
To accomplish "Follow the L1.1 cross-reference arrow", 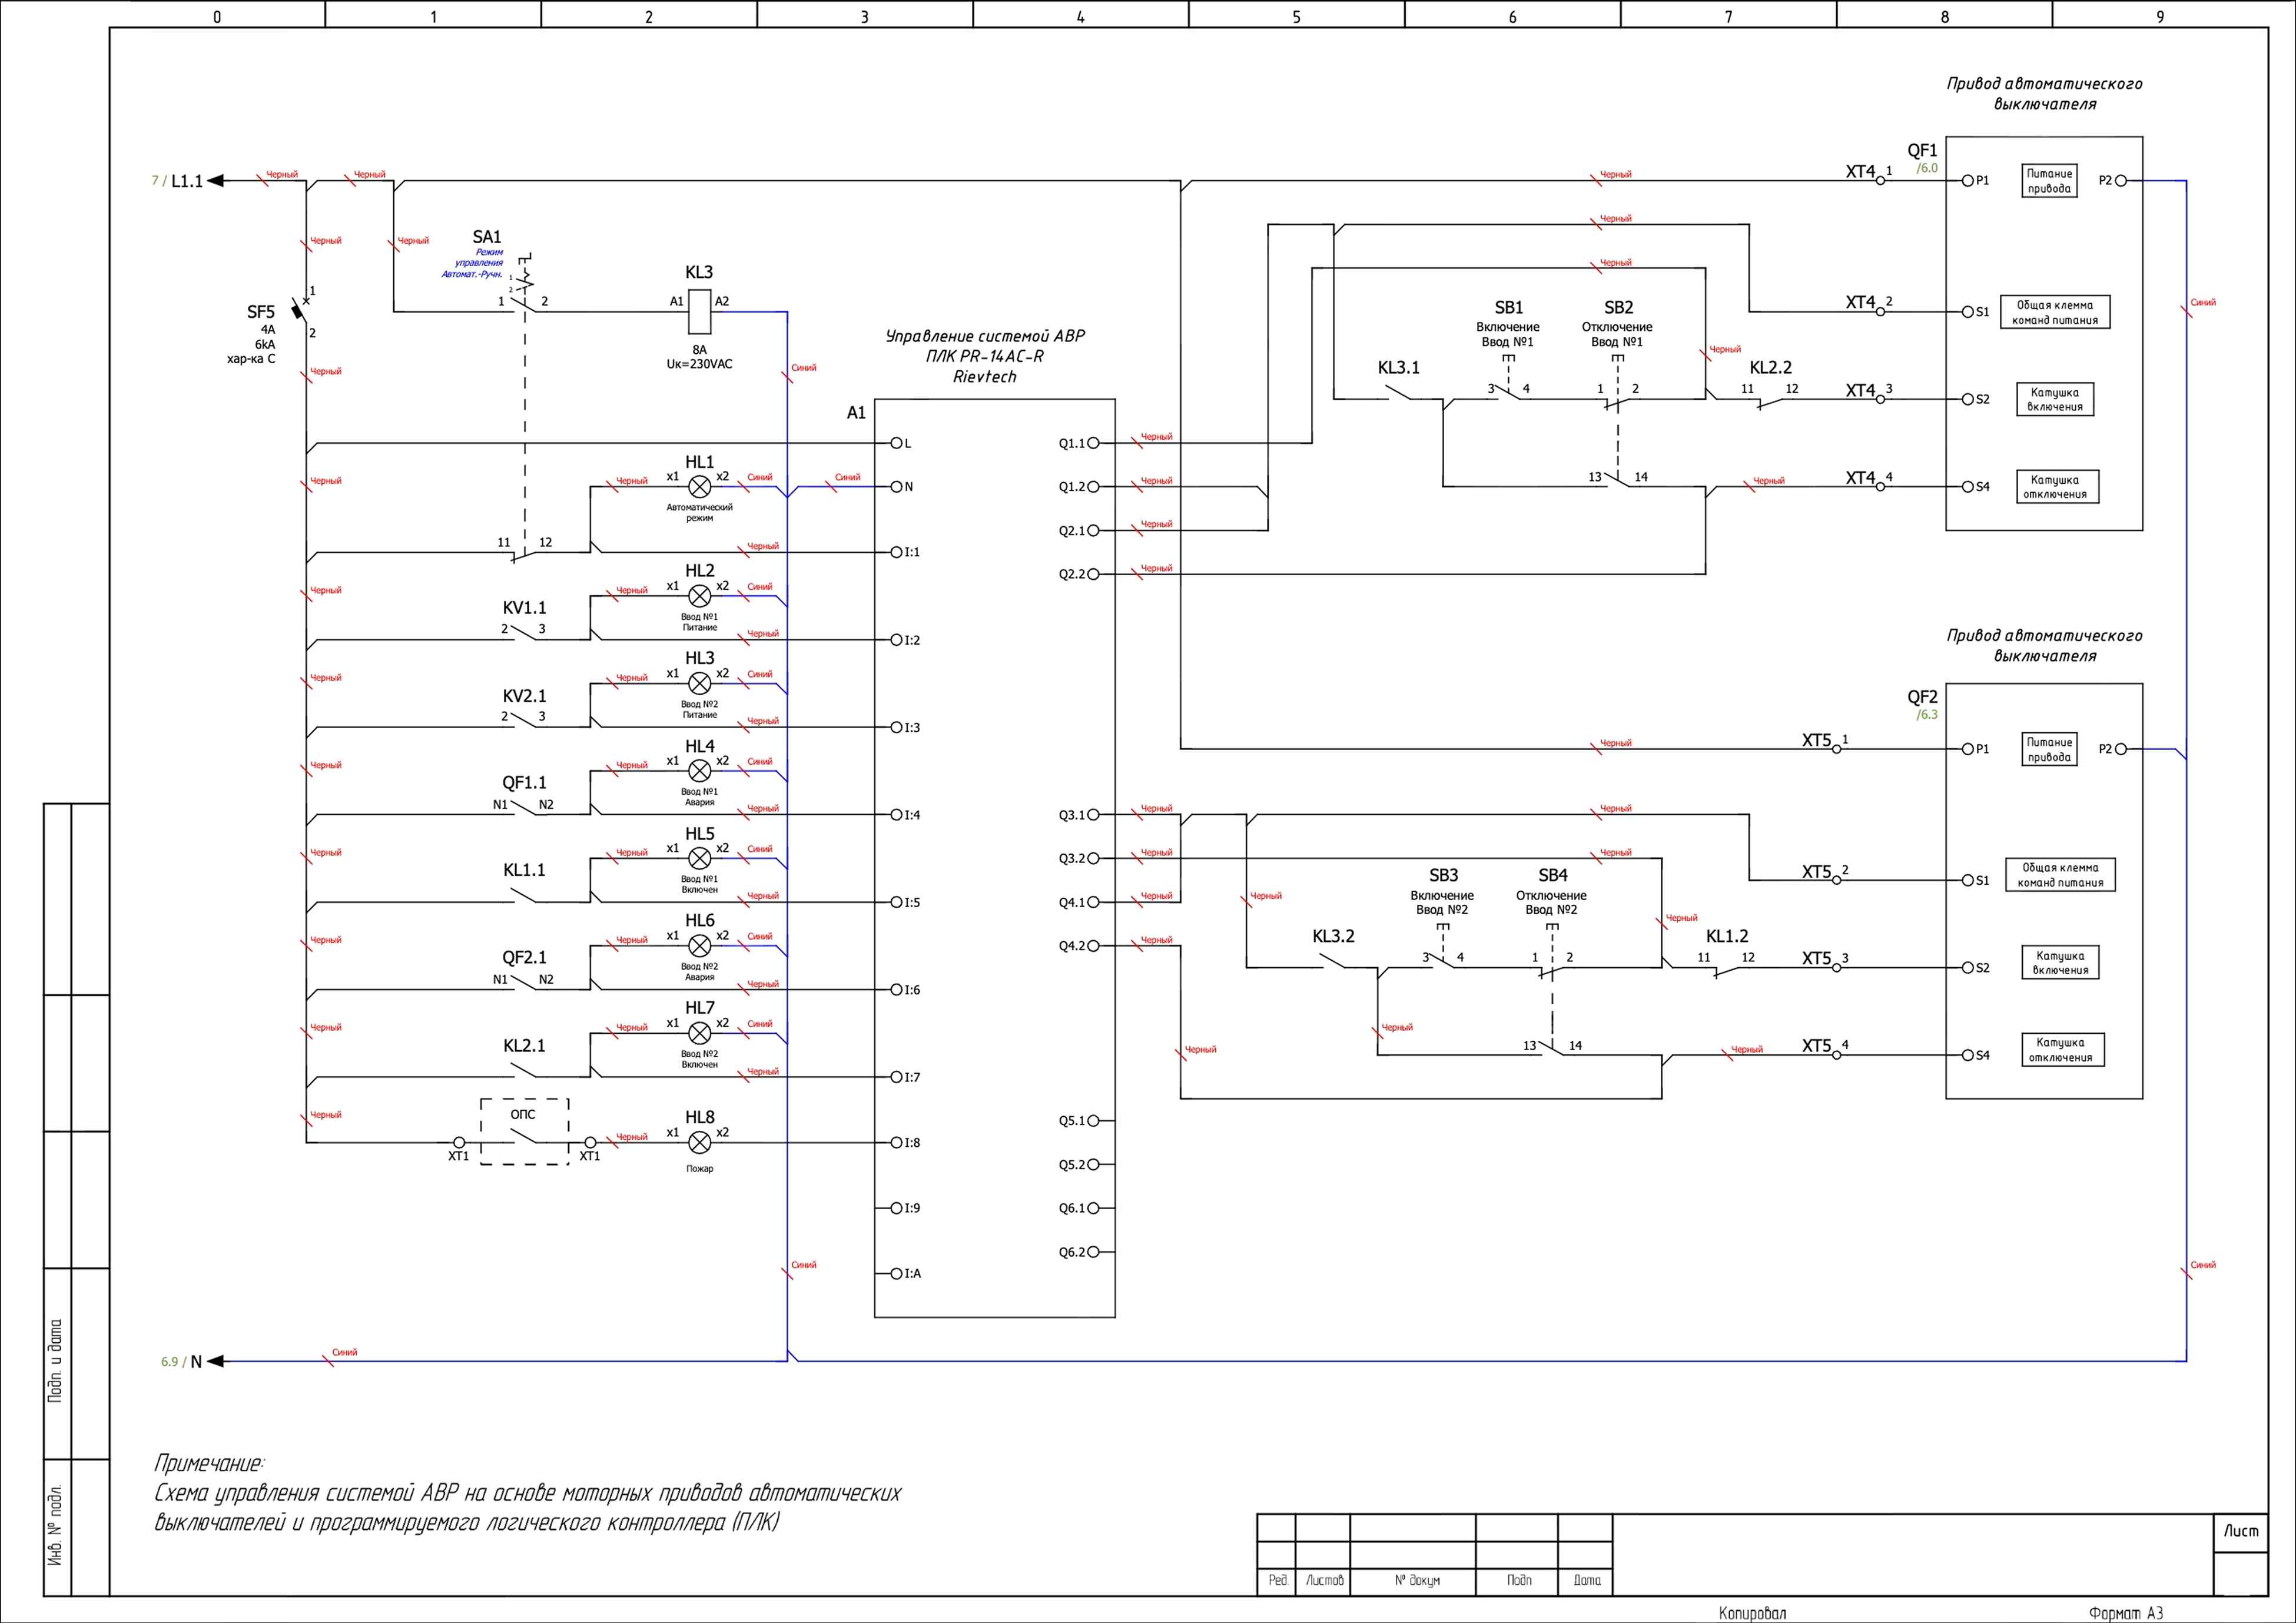I will [x=215, y=181].
